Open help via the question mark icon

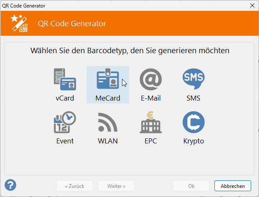[10, 185]
